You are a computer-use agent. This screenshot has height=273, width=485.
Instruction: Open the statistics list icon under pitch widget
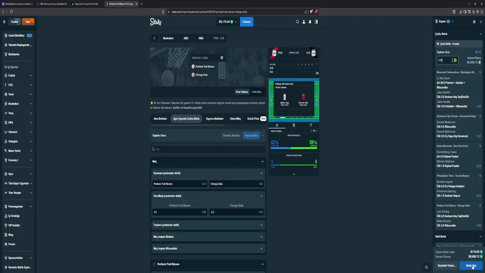tap(294, 125)
